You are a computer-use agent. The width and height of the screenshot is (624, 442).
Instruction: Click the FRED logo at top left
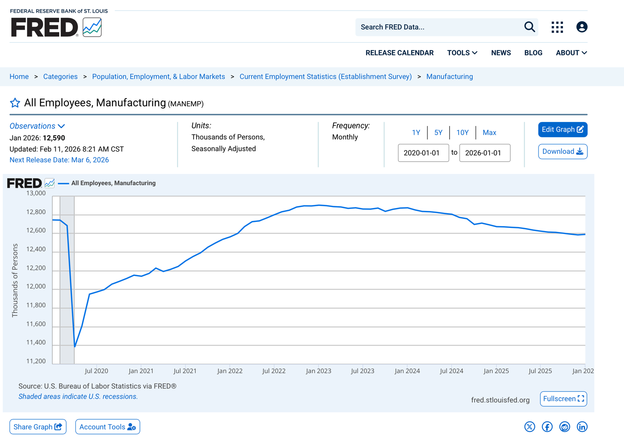[x=56, y=27]
